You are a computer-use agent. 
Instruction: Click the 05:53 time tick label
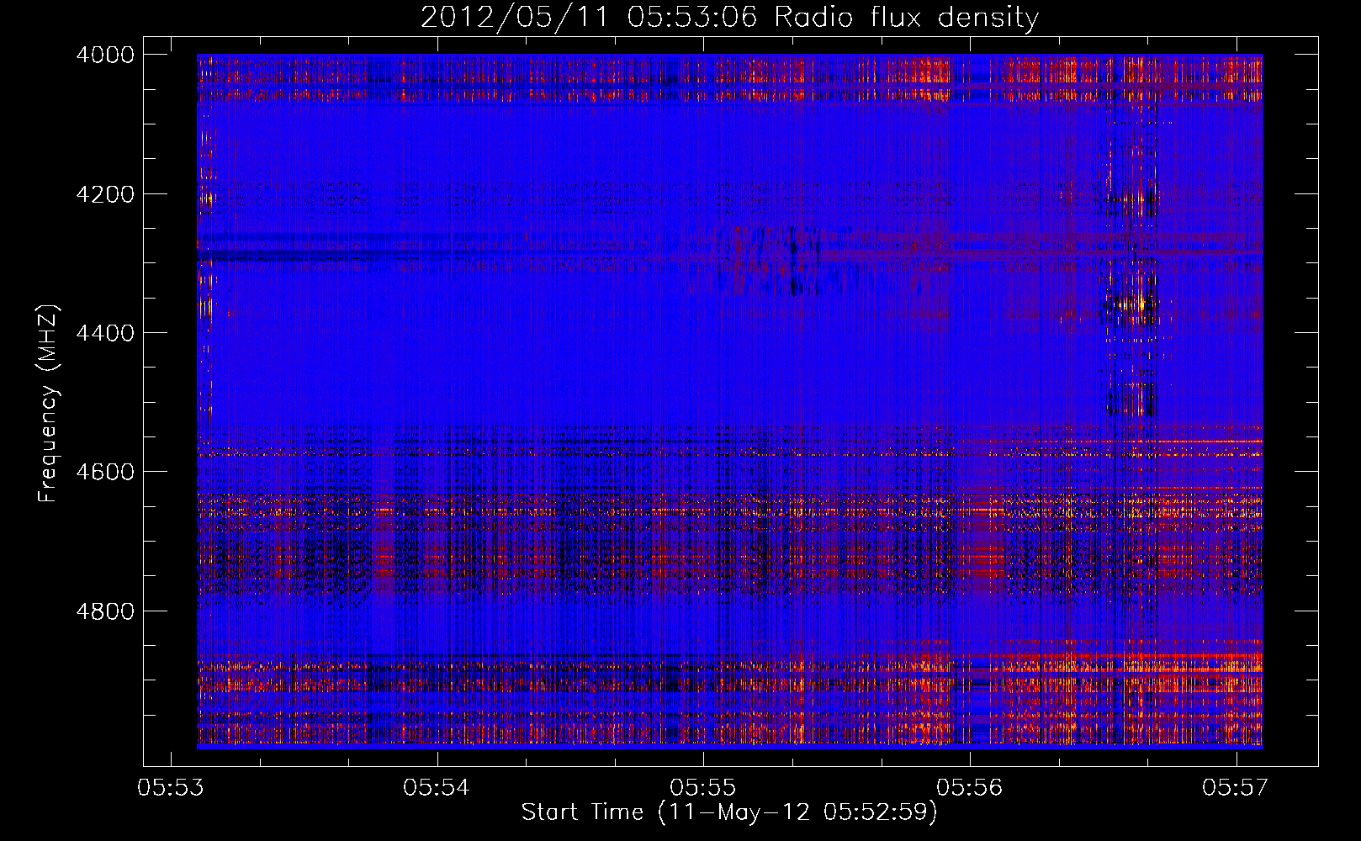[x=171, y=787]
